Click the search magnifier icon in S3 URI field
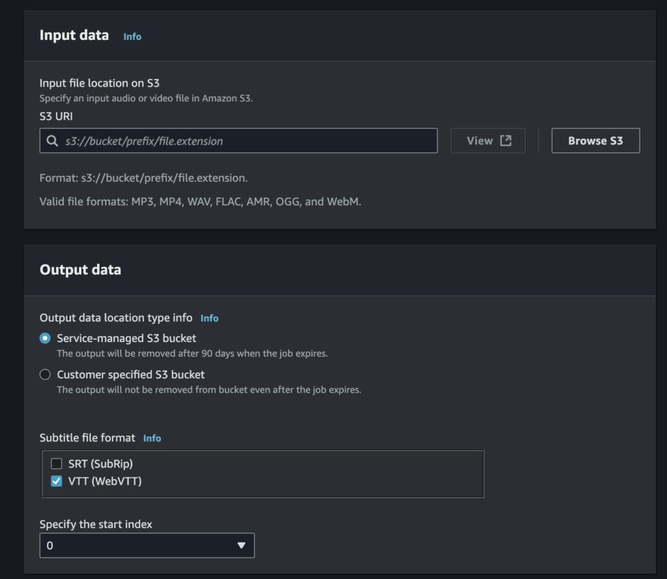The width and height of the screenshot is (667, 579). tap(52, 141)
